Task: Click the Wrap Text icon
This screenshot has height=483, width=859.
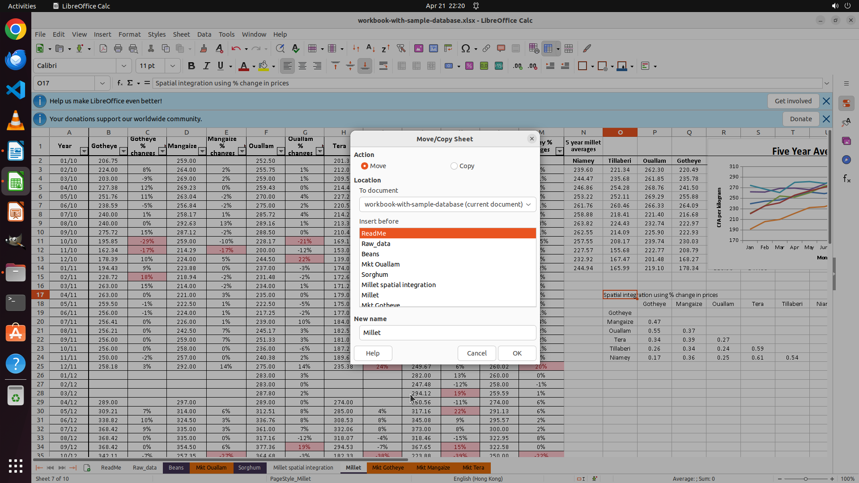Action: coord(383,66)
